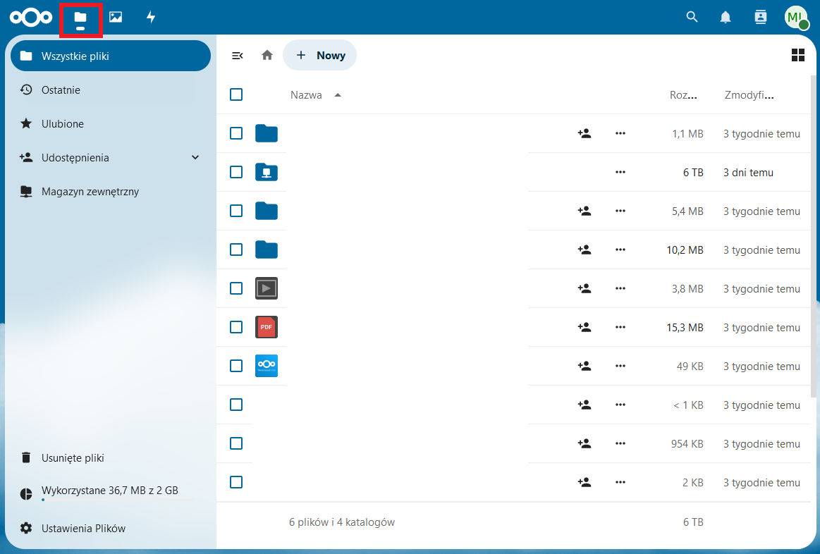
Task: Share the 49 KB file
Action: click(584, 365)
